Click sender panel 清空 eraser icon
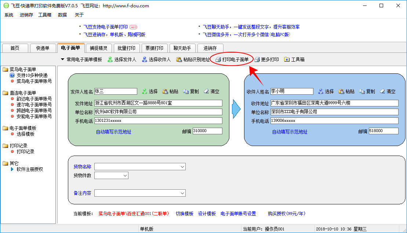This screenshot has height=233, width=407. click(206, 91)
